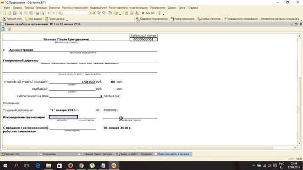This screenshot has height=170, width=303.
Task: Click the search text field in the toolbar
Action: (x=76, y=13)
